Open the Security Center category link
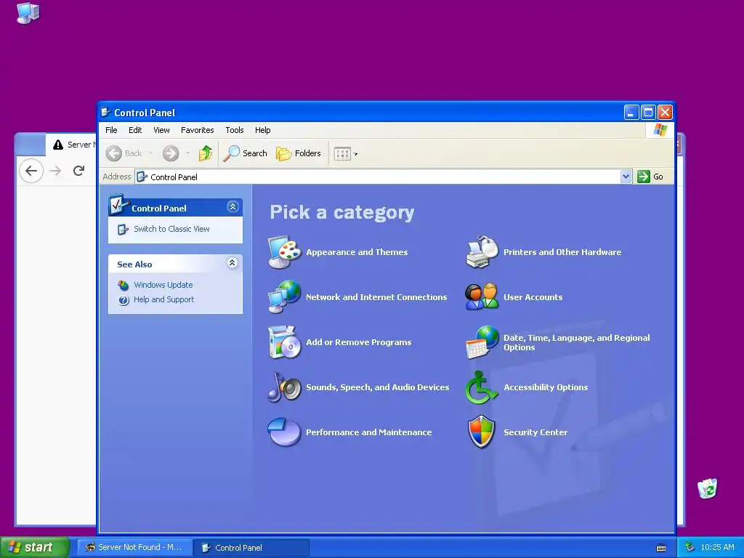744x558 pixels. pos(535,432)
